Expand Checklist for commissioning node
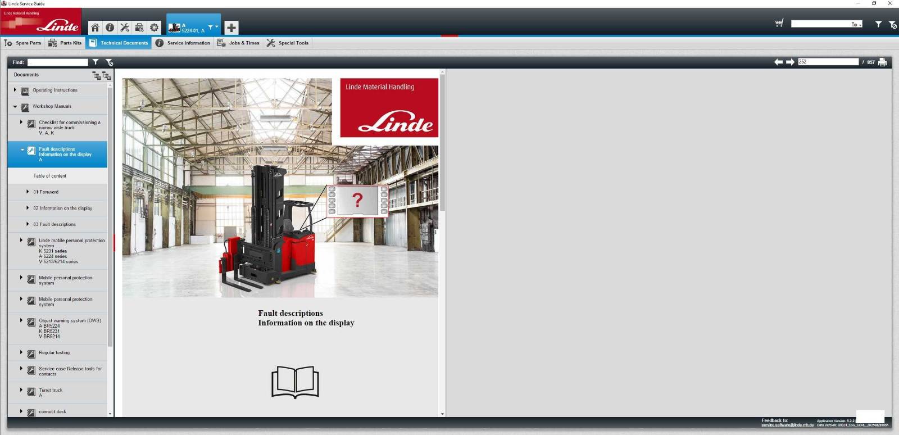 click(x=21, y=122)
